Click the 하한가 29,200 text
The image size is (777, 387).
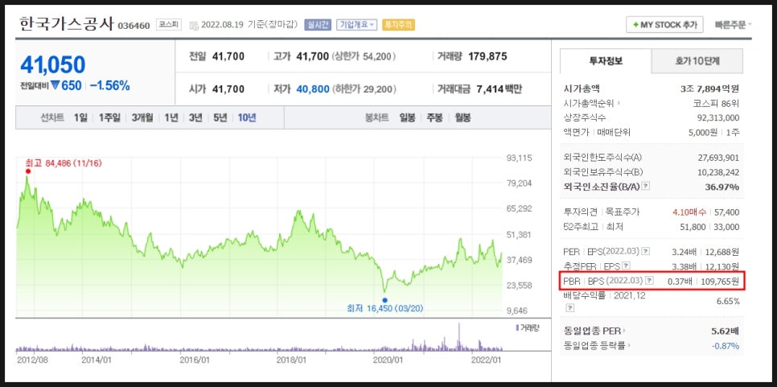coord(364,89)
